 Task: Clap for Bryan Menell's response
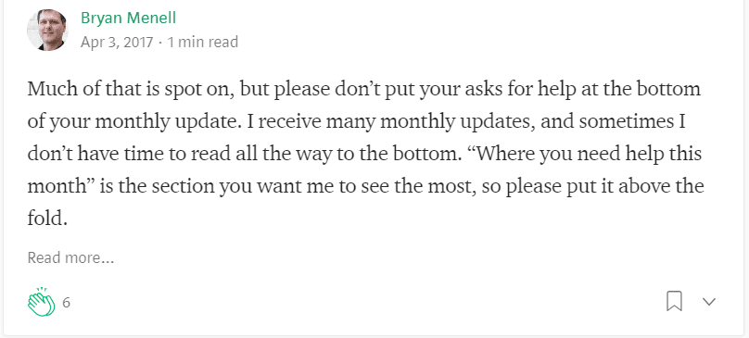[x=42, y=302]
